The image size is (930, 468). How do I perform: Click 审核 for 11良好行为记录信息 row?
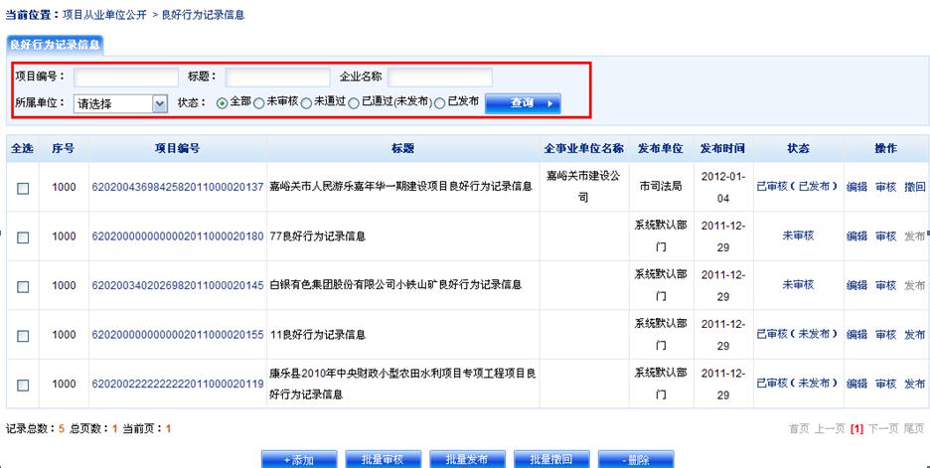[885, 335]
